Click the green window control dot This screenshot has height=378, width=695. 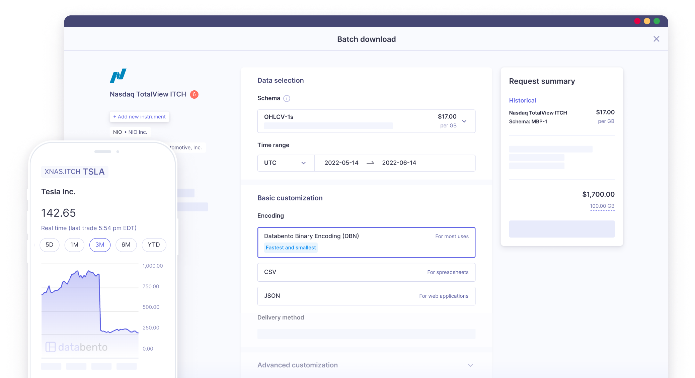(657, 21)
